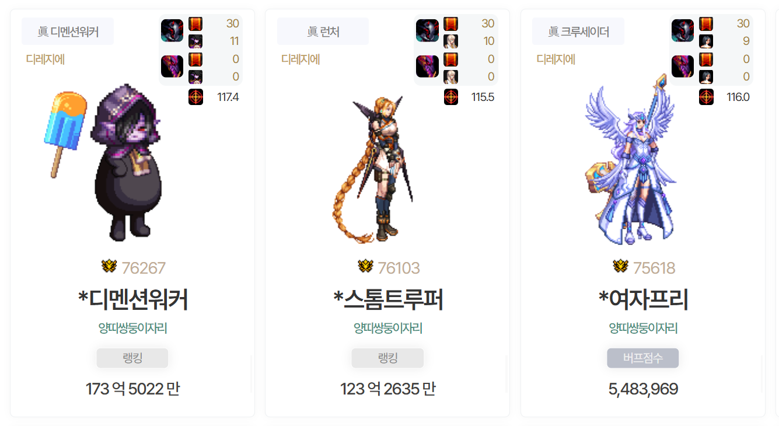The height and width of the screenshot is (426, 779).
Task: Click the 랭킹 button under *디멘션워커
Action: tap(132, 358)
